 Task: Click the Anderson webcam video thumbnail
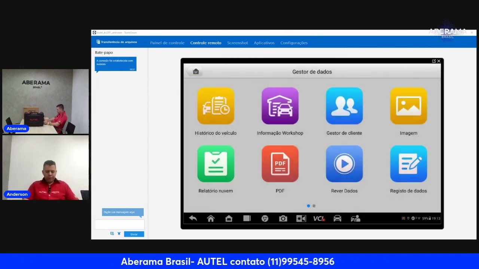[x=46, y=167]
